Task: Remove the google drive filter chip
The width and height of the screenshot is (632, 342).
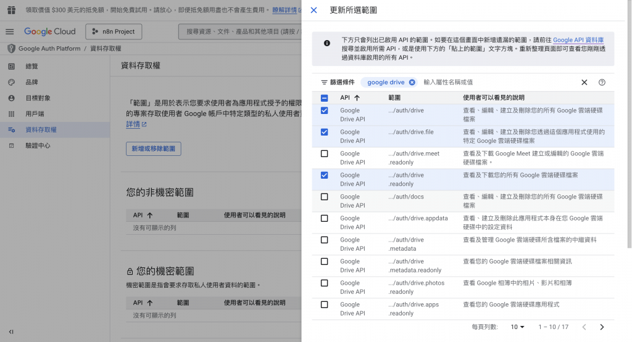Action: pos(412,82)
